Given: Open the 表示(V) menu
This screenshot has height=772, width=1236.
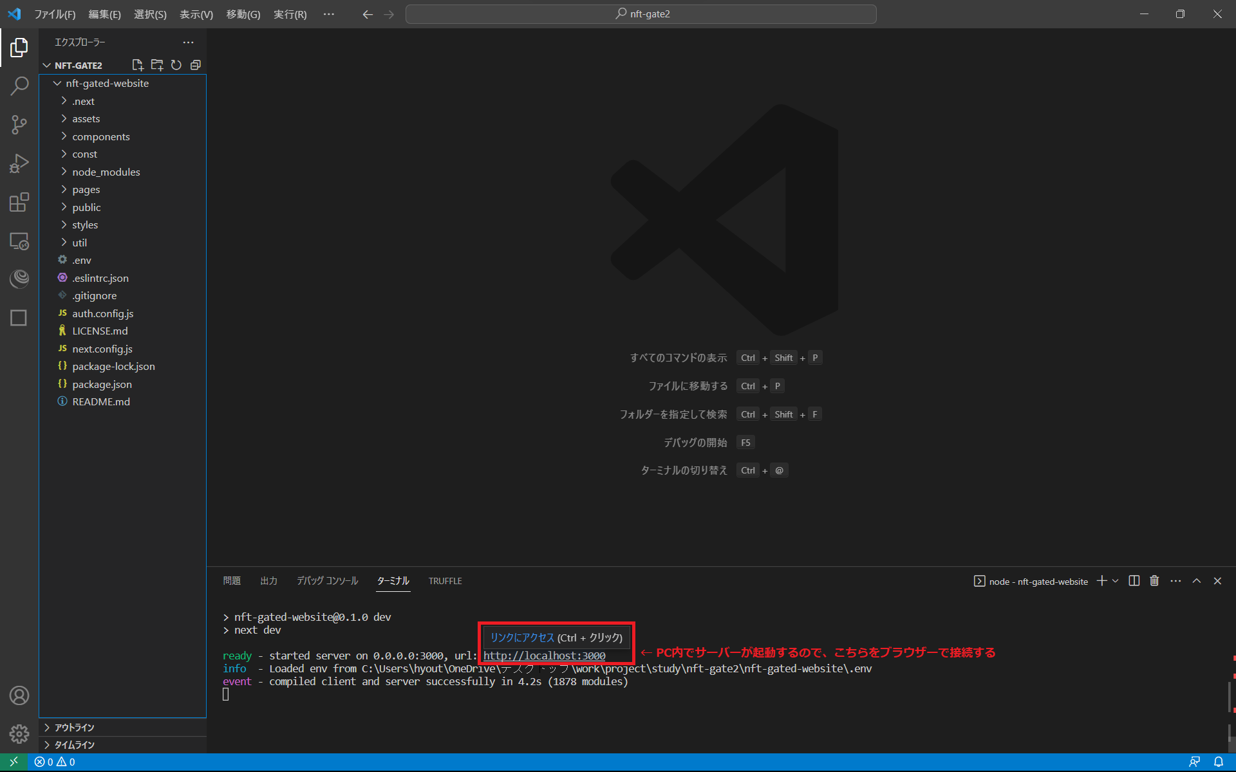Looking at the screenshot, I should [196, 14].
